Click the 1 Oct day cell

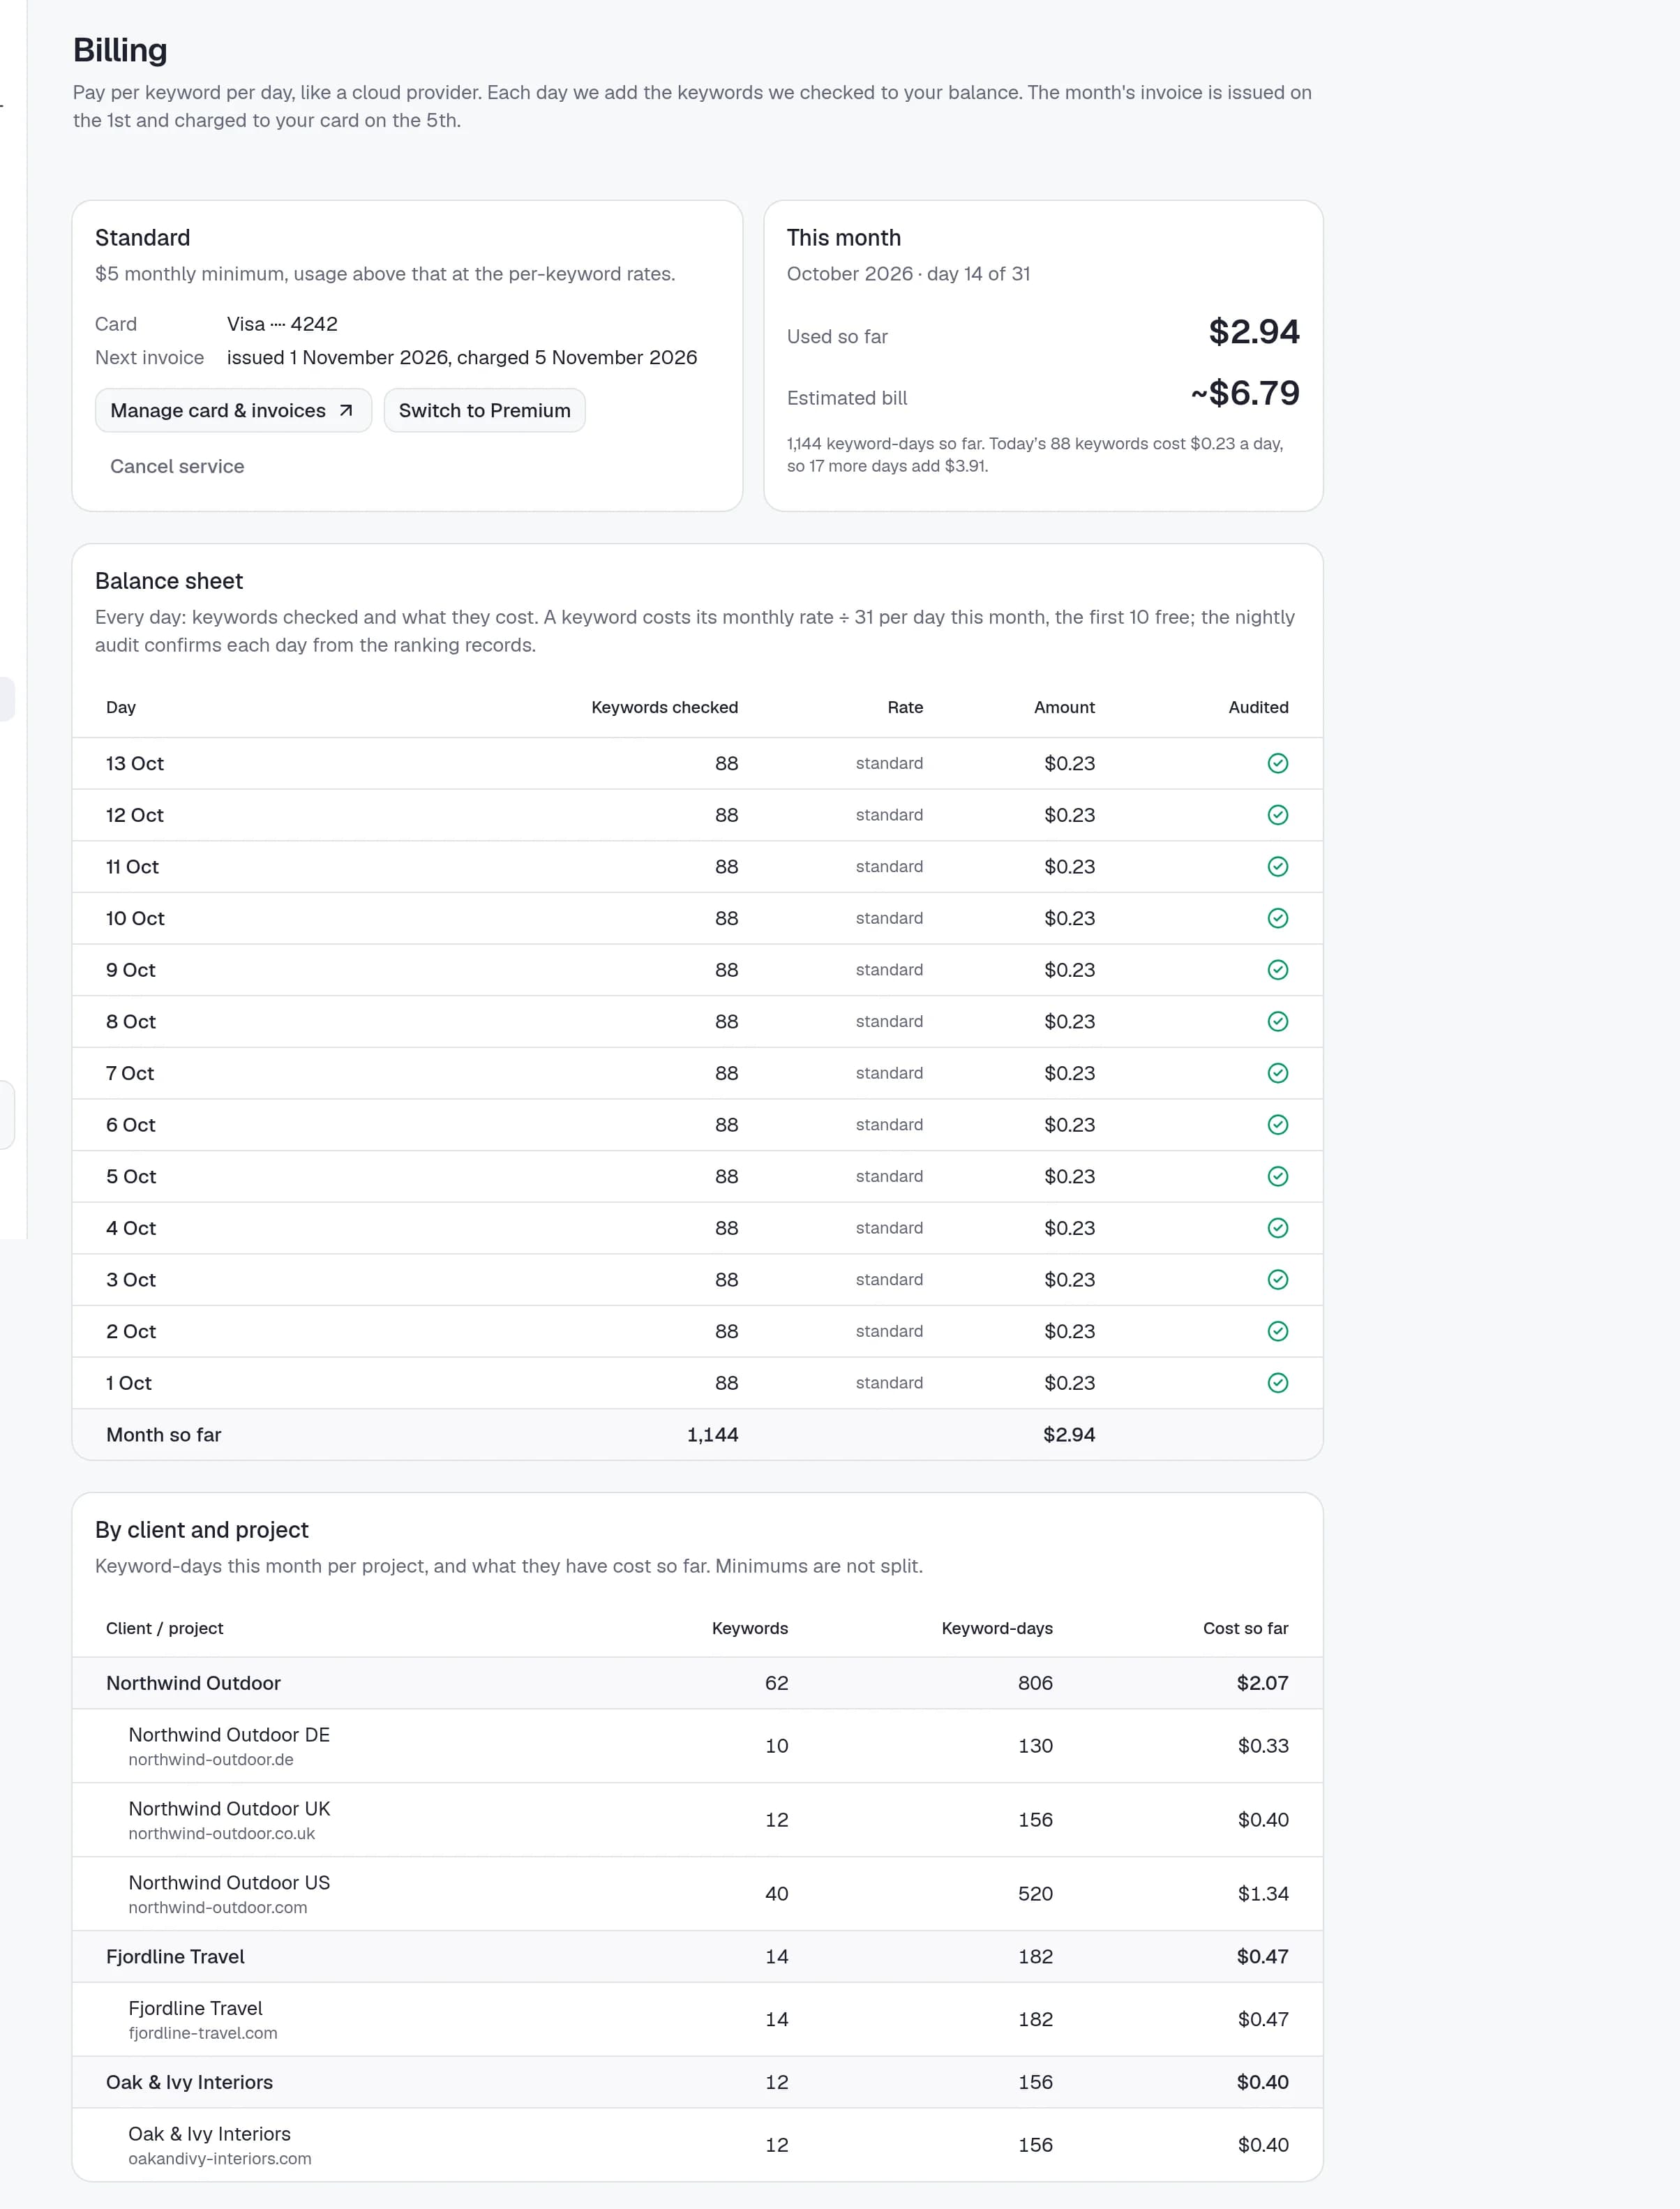pos(129,1383)
